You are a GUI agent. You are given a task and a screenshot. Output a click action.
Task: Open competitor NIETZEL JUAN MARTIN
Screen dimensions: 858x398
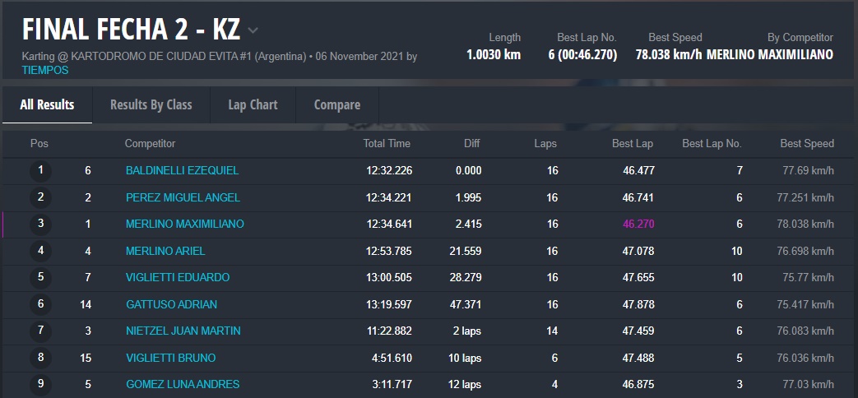pyautogui.click(x=183, y=331)
